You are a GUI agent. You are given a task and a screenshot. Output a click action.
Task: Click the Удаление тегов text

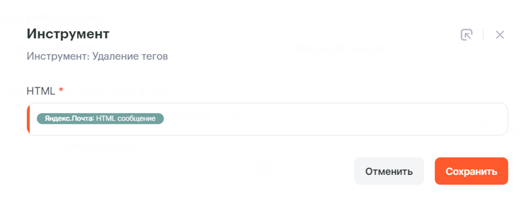click(130, 56)
